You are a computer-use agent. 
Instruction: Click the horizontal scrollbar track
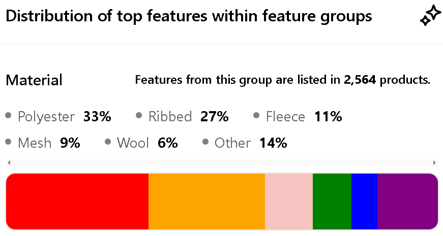[221, 162]
